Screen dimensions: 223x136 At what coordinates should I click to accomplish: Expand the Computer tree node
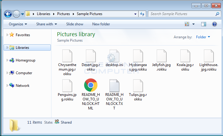point(7,73)
